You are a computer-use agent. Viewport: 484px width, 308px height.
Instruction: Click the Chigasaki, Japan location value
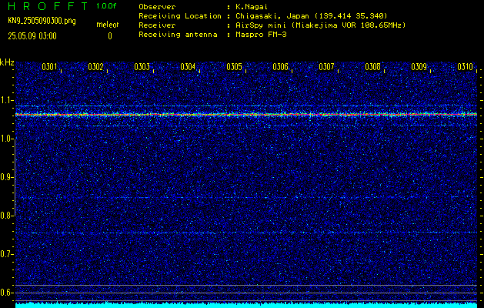[312, 15]
